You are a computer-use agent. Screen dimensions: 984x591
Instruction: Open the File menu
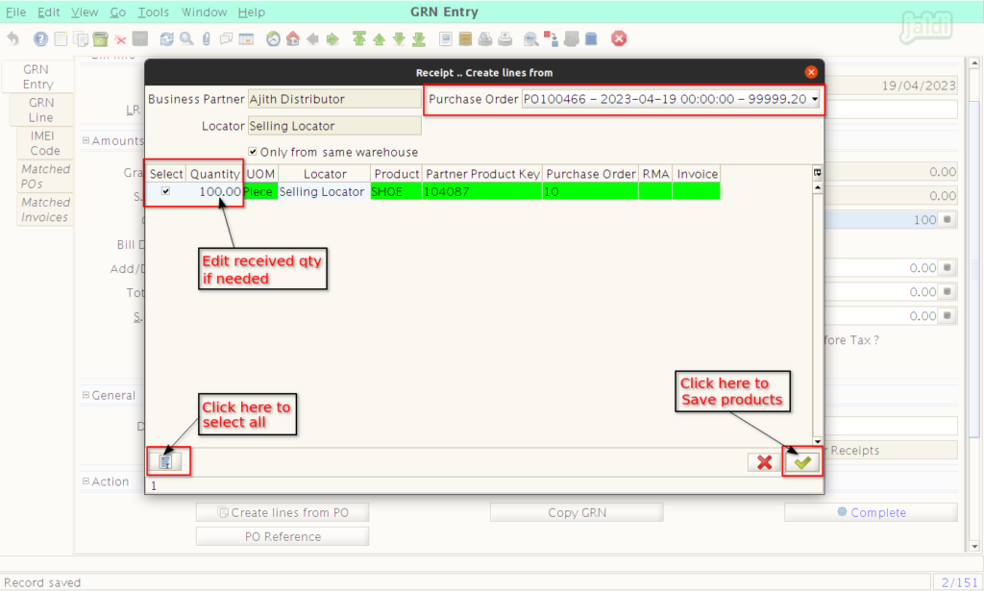click(x=15, y=12)
